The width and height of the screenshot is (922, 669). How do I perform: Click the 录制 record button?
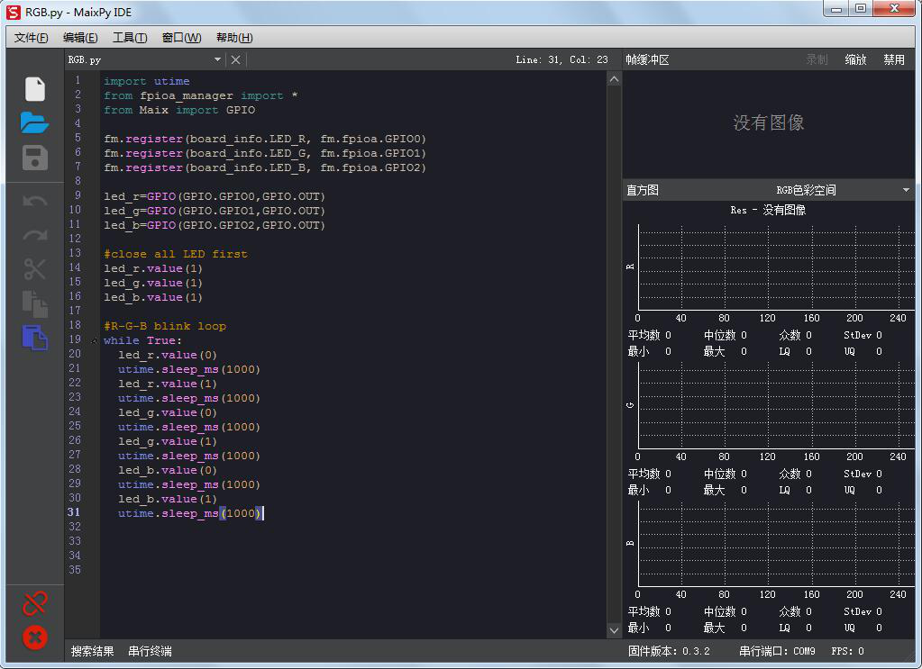(x=817, y=59)
